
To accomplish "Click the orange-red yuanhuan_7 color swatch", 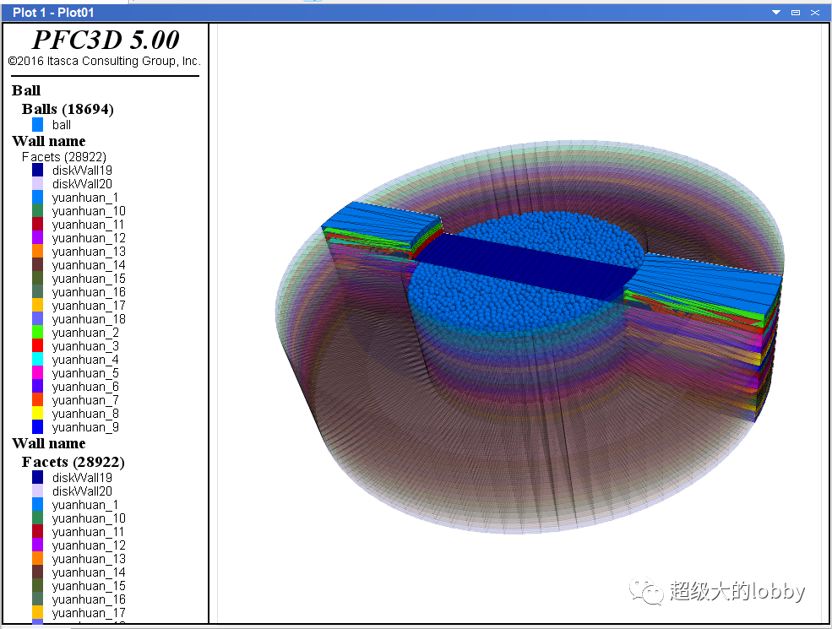I will click(38, 400).
